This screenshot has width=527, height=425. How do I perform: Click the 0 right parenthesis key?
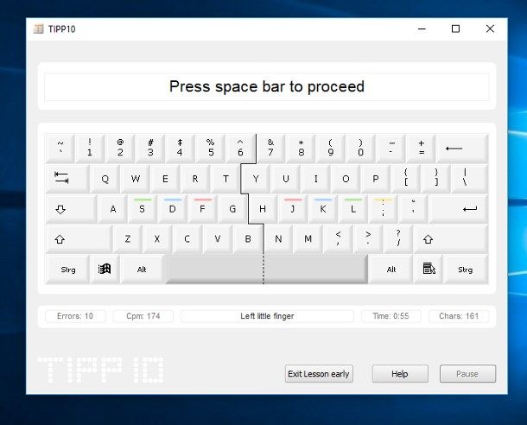point(360,149)
